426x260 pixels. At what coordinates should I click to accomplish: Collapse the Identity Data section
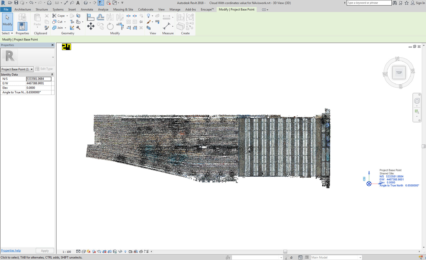[x=52, y=74]
